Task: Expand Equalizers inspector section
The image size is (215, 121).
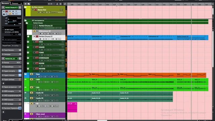Action: click(3, 67)
